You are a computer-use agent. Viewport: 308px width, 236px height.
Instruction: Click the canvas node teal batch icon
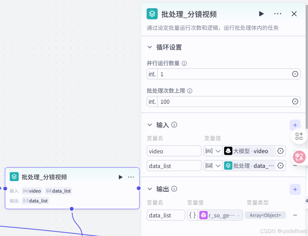tap(14, 177)
